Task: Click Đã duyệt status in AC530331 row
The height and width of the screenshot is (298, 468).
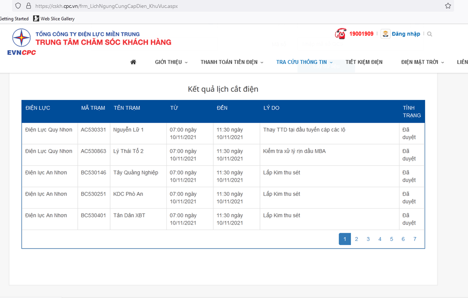Action: 409,134
